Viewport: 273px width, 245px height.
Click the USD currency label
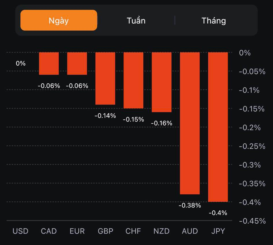pos(20,231)
